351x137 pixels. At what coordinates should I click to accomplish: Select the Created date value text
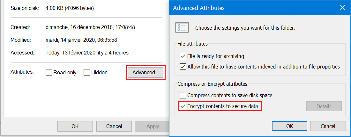click(x=90, y=27)
